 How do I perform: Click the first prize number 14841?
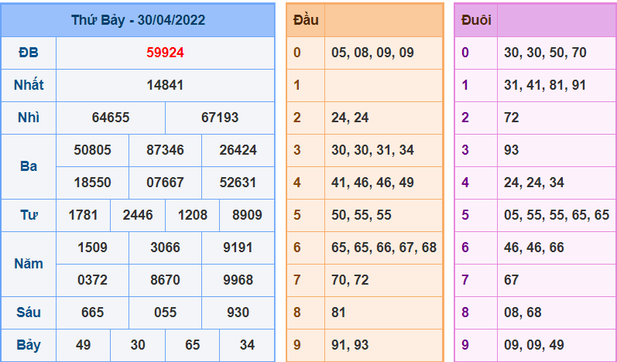165,85
